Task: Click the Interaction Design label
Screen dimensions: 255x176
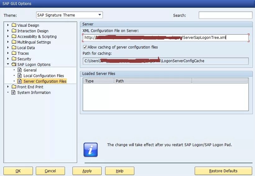Action: (x=33, y=31)
